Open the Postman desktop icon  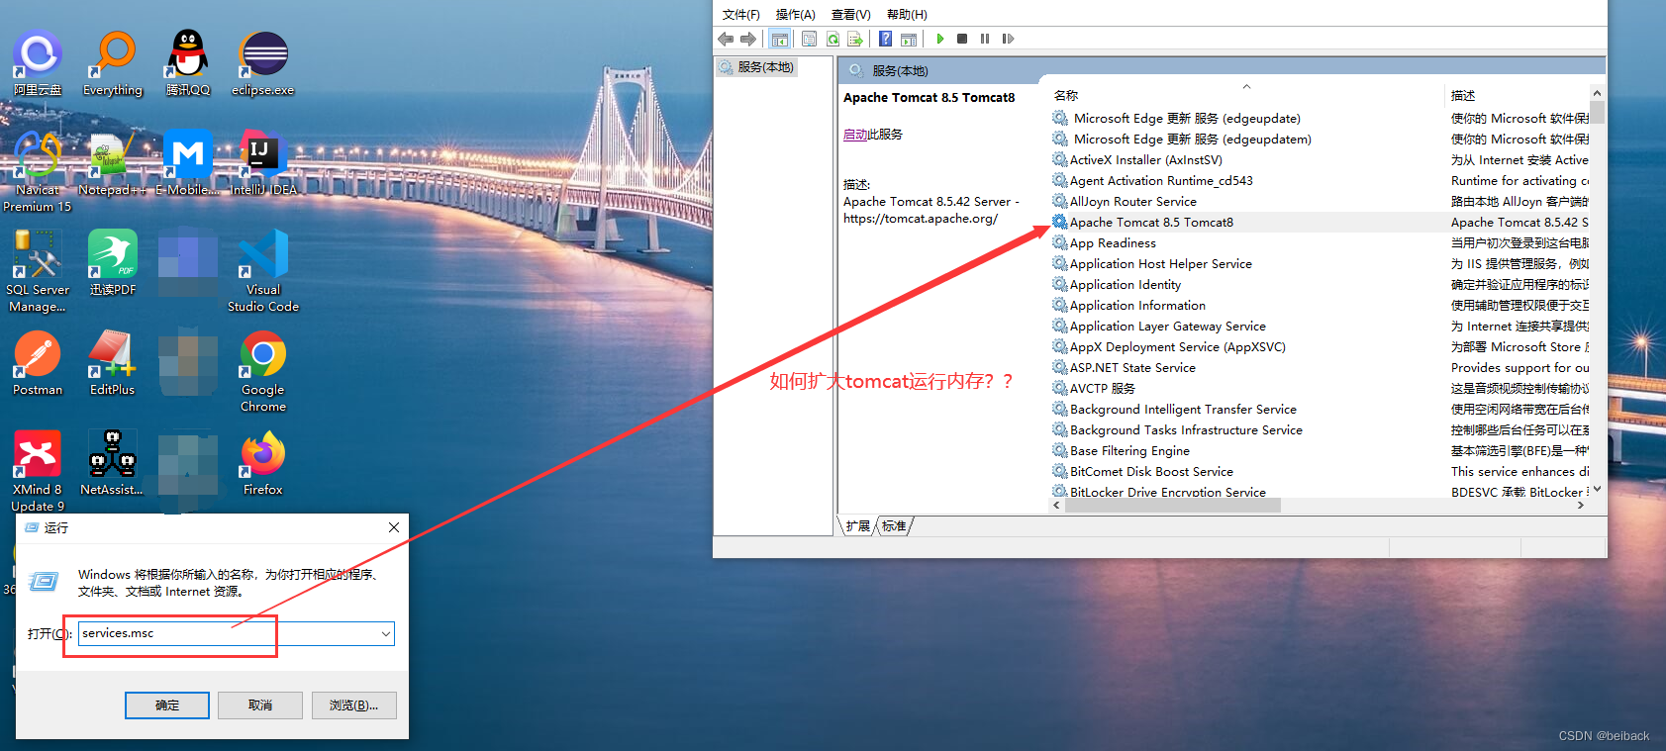pyautogui.click(x=38, y=363)
